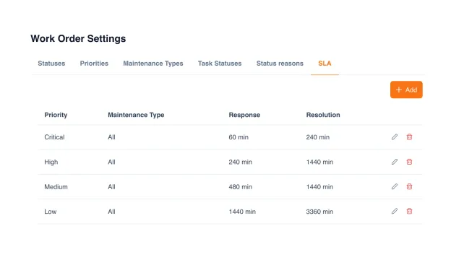
Task: Open the Status reasons tab
Action: tap(280, 64)
